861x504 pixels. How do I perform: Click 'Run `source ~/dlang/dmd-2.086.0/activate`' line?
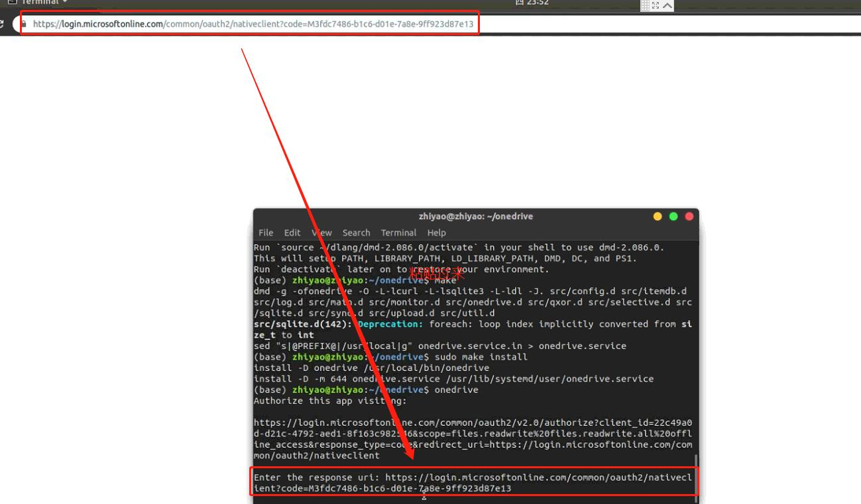click(459, 248)
